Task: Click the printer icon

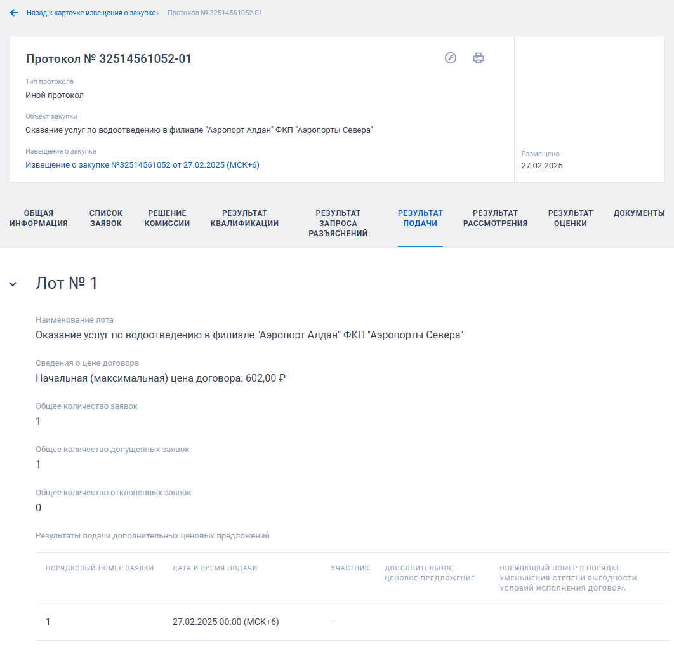Action: coord(479,58)
